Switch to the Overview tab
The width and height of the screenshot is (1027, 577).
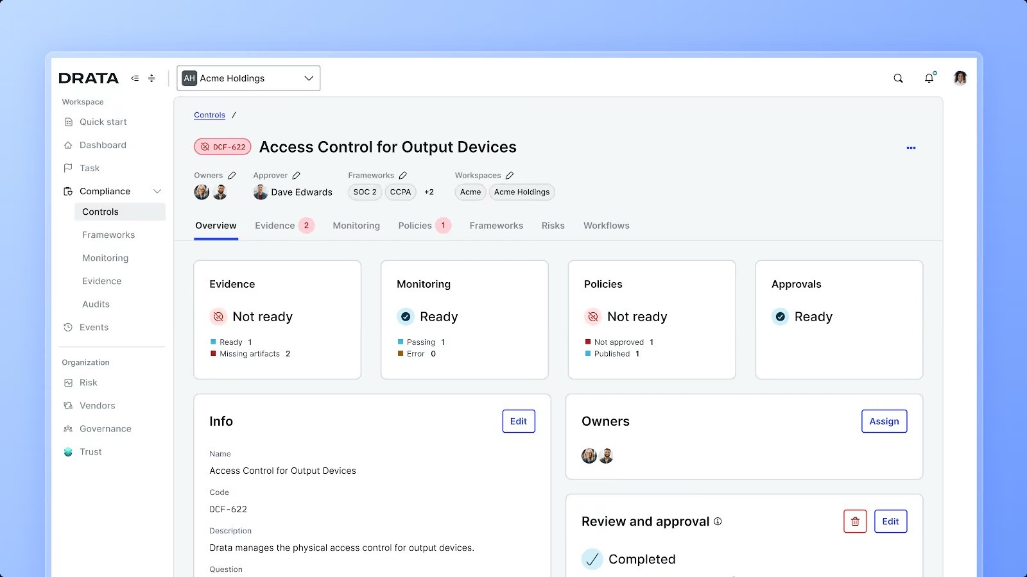[x=216, y=226]
